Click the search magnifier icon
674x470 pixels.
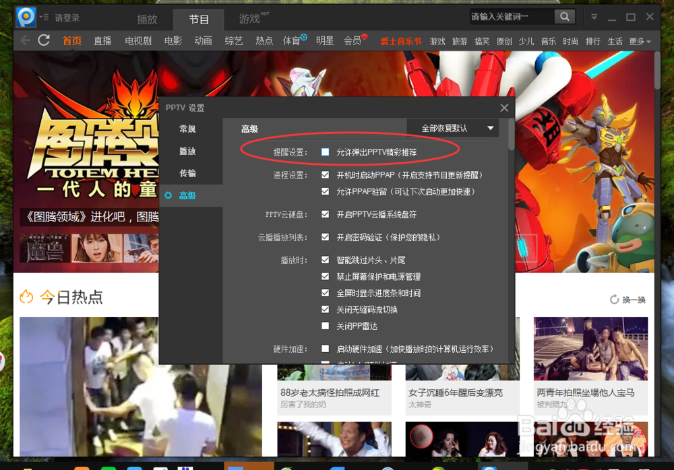565,16
